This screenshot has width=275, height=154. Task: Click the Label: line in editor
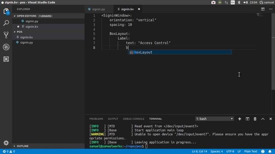[x=124, y=38]
